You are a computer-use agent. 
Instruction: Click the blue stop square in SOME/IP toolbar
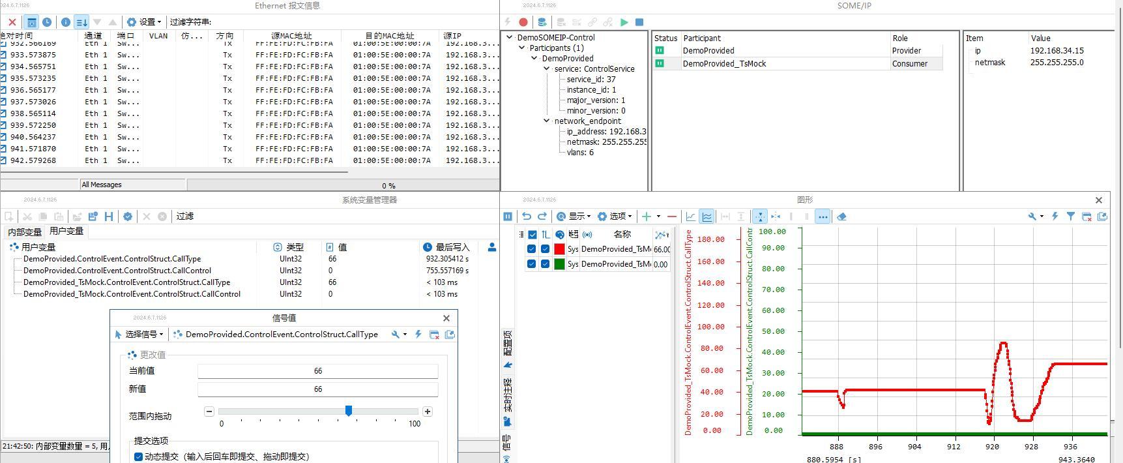pos(639,22)
